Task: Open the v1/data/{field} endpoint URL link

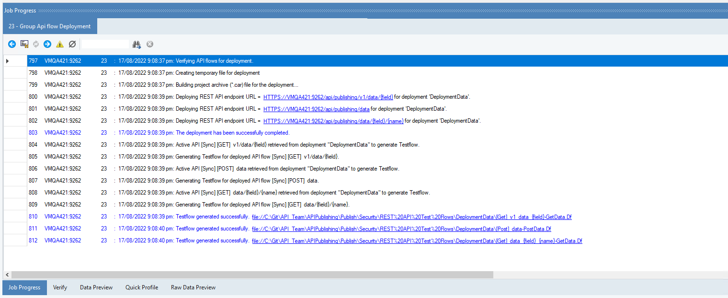Action: pyautogui.click(x=328, y=97)
